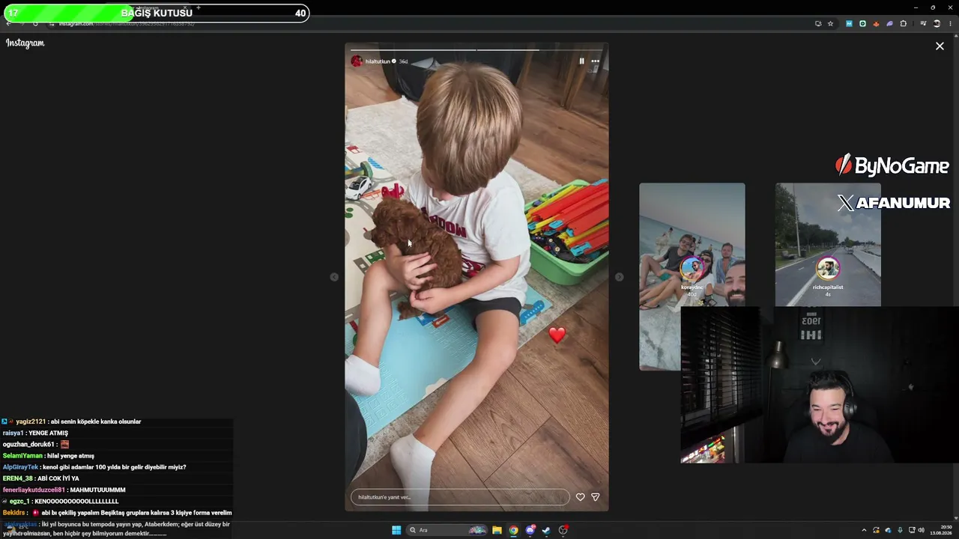The height and width of the screenshot is (539, 959).
Task: Open the Chrome three-dot menu
Action: click(950, 23)
